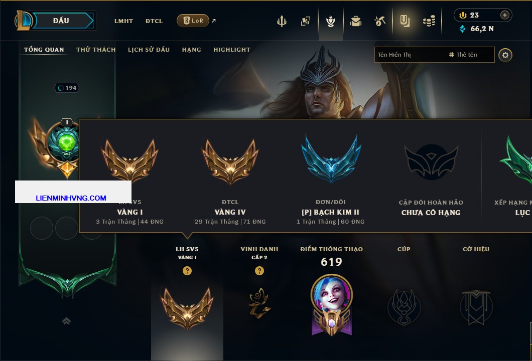The image size is (532, 361).
Task: Click the add RP plus button
Action: [x=505, y=15]
